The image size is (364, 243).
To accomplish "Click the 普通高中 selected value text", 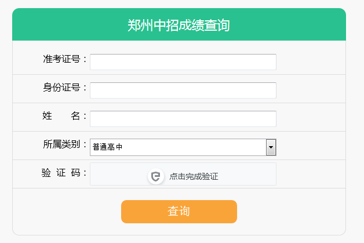I will 107,147.
